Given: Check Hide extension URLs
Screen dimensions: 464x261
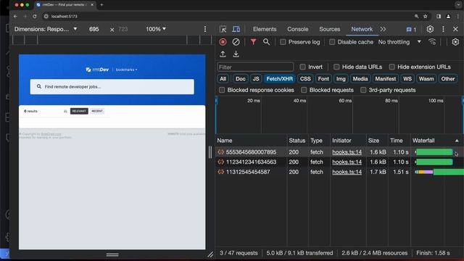Looking at the screenshot, I should (x=391, y=67).
